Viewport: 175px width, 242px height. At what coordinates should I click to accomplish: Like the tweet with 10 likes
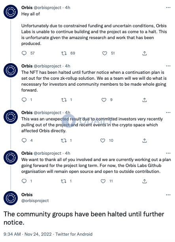pyautogui.click(x=103, y=141)
